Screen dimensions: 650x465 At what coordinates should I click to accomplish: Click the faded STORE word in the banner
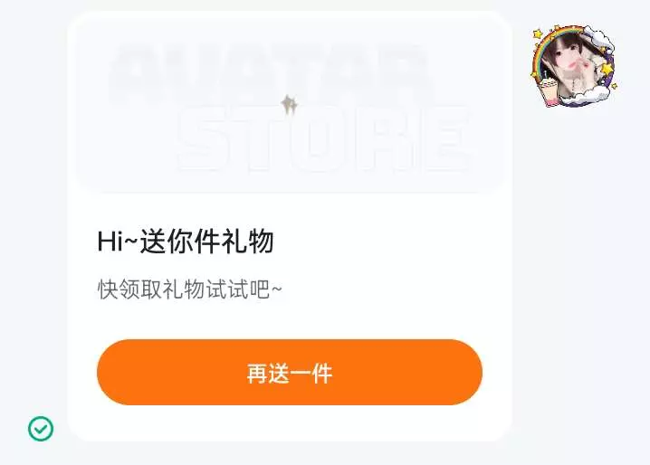tap(323, 138)
